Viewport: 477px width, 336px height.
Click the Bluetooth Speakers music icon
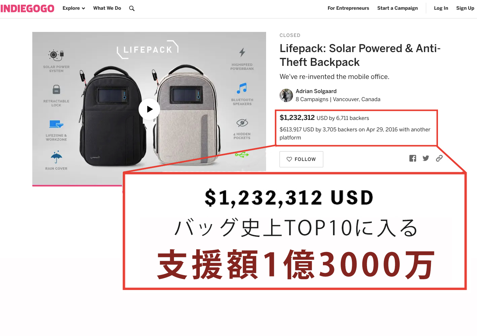click(x=242, y=88)
